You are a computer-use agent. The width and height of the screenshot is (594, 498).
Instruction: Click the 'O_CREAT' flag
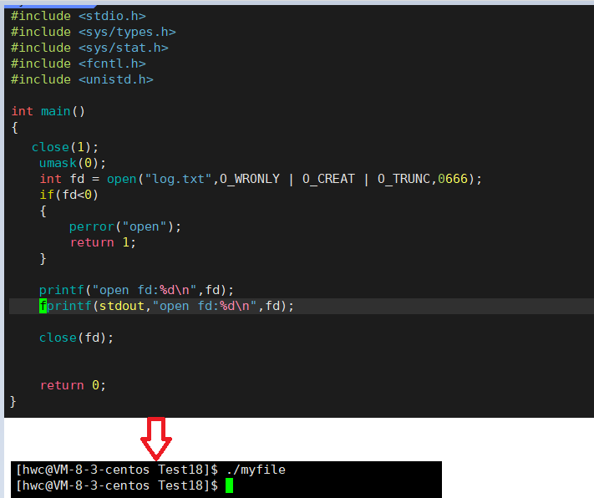click(328, 179)
